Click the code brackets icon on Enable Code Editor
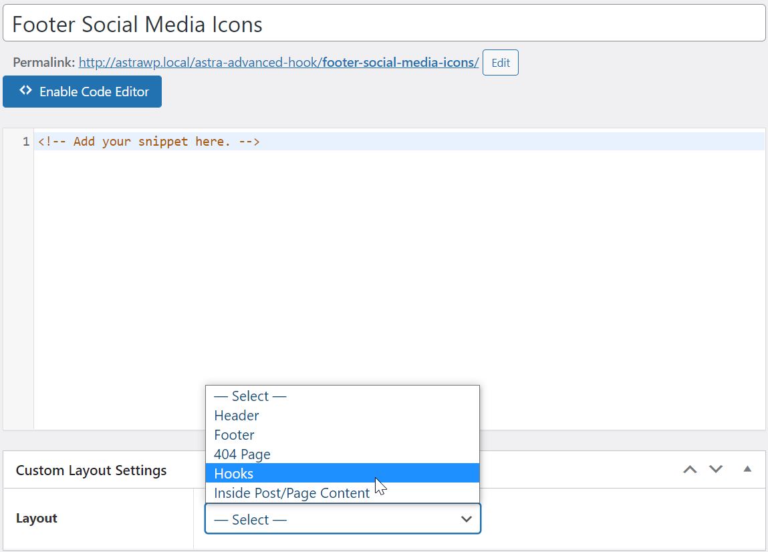Viewport: 768px width, 552px height. 25,91
